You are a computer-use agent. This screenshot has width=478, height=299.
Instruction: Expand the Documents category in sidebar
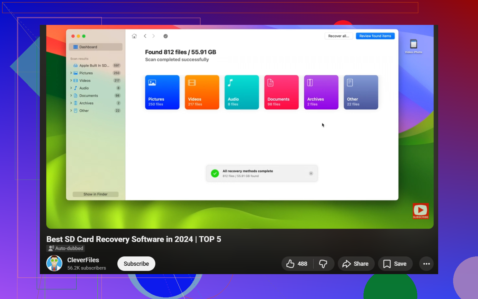[71, 96]
